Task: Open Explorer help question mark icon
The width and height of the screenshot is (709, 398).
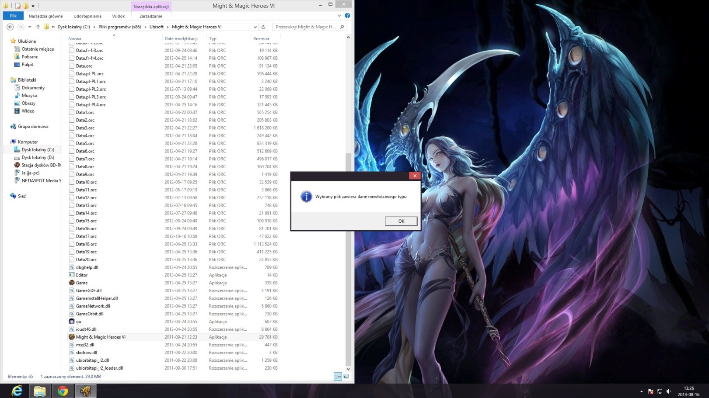Action: [x=347, y=16]
